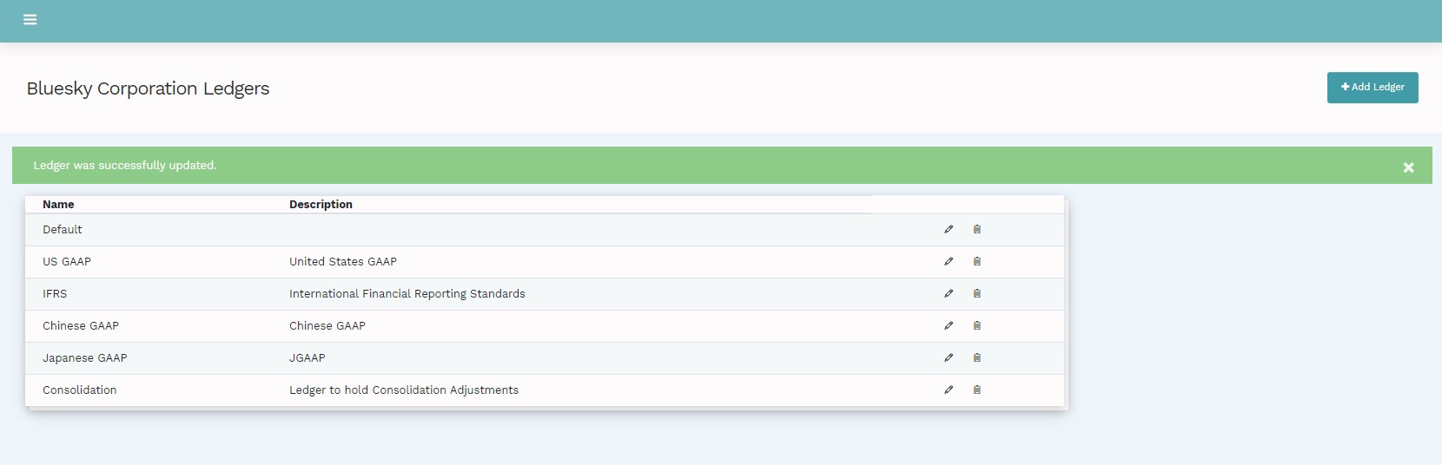
Task: Open the hamburger navigation menu
Action: [30, 20]
